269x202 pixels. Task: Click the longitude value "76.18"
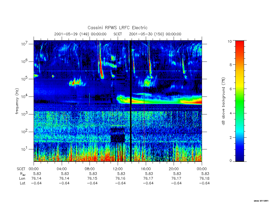tap(204, 179)
